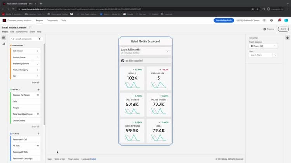
Task: Click the Adobe logo icon in header
Action: 4,21
